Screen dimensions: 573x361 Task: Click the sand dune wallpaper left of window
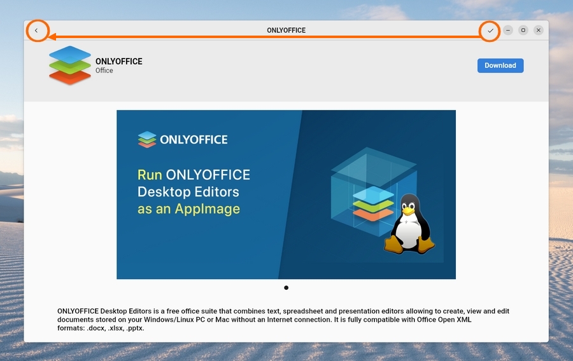[11, 267]
